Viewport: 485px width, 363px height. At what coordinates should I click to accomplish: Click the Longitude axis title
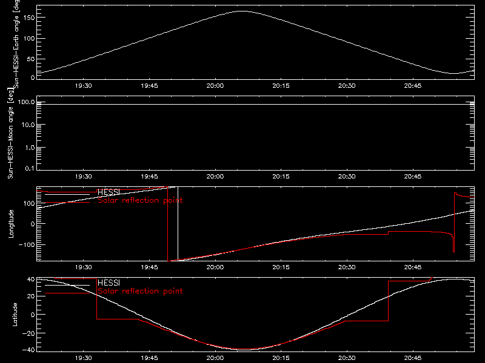[x=11, y=224]
